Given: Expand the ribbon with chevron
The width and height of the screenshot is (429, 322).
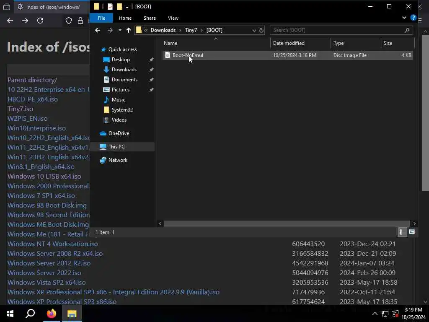Looking at the screenshot, I should tap(404, 18).
